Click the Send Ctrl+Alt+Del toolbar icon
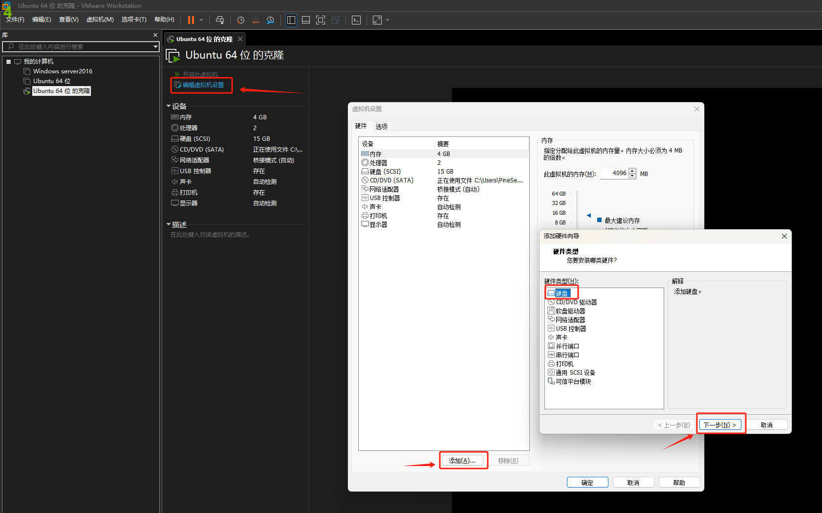822x513 pixels. click(220, 20)
